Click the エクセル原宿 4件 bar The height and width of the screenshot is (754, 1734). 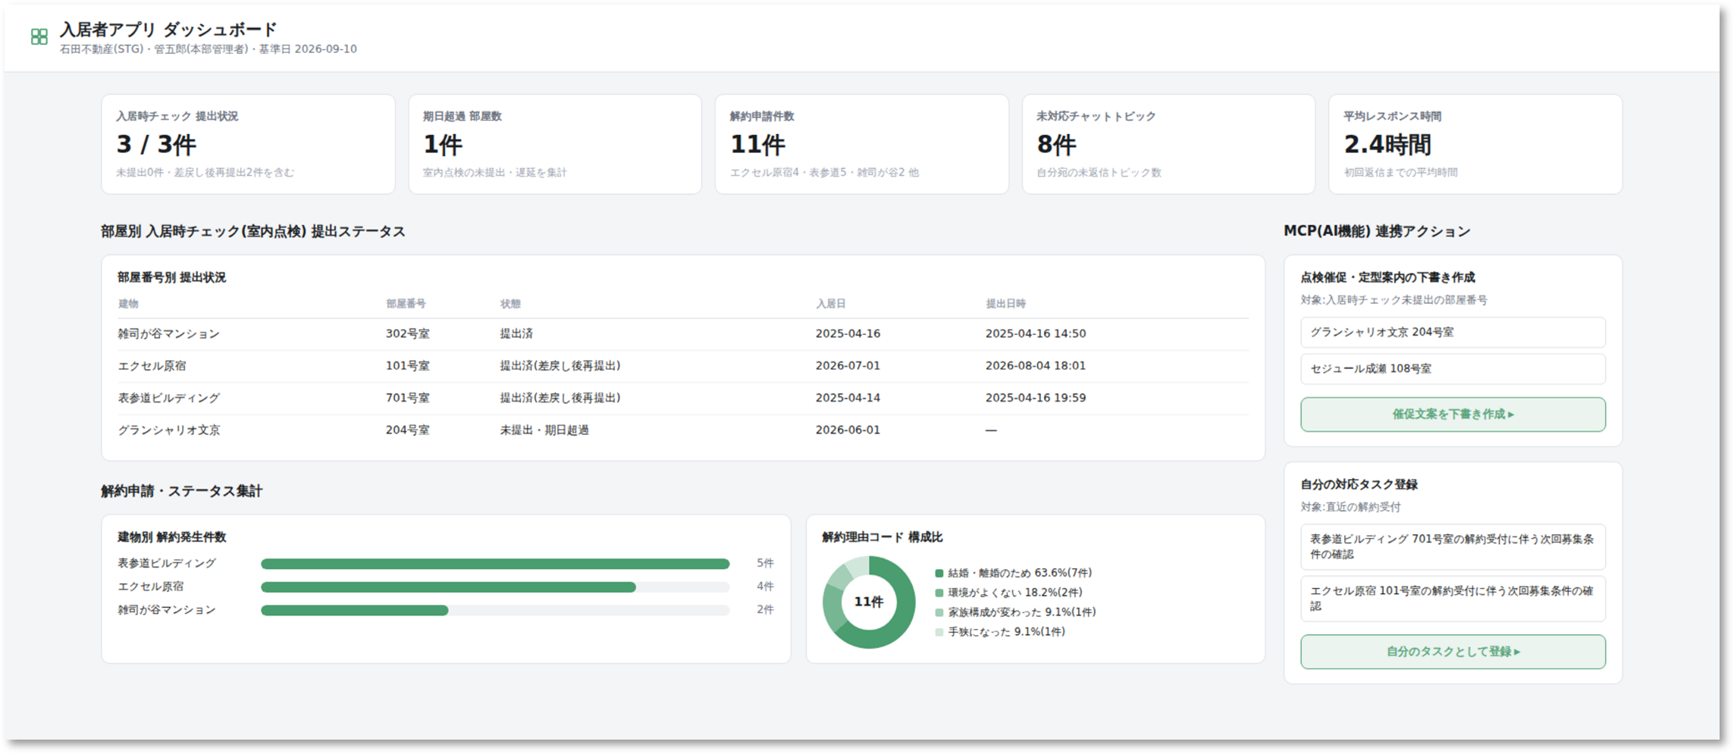tap(448, 587)
